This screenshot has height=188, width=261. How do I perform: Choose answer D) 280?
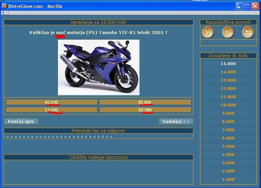(x=145, y=110)
